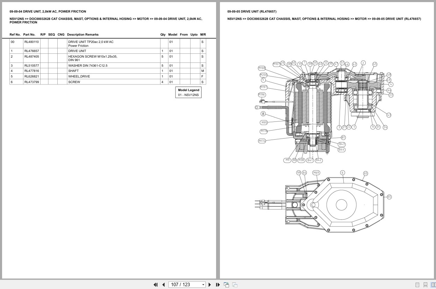Viewport: 436px width, 289px height.
Task: Click callout B41 below motor drawing
Action: [x=310, y=160]
